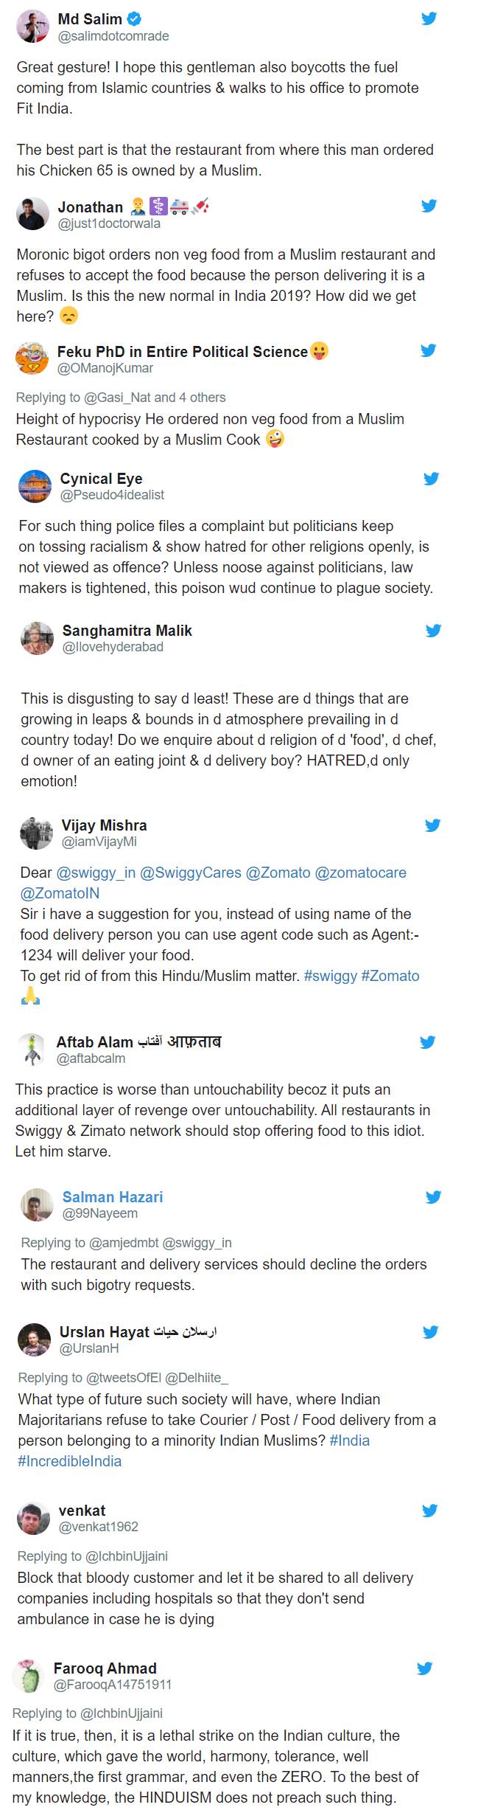Click the Twitter bird icon on Sanghamitra Malik's tweet
The width and height of the screenshot is (478, 1813).
pyautogui.click(x=433, y=631)
